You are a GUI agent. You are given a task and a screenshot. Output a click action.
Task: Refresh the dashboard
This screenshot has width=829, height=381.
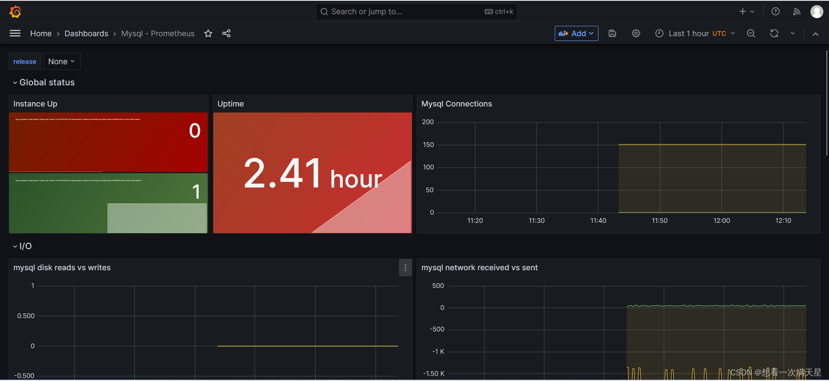click(x=774, y=33)
